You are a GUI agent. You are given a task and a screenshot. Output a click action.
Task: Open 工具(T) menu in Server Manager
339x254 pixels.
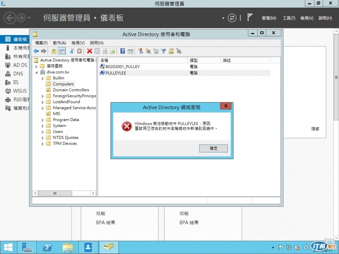coord(289,18)
